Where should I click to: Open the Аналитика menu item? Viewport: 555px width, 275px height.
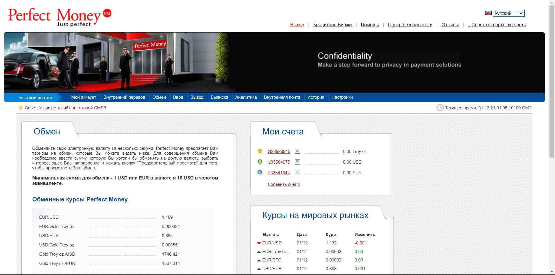tap(246, 97)
